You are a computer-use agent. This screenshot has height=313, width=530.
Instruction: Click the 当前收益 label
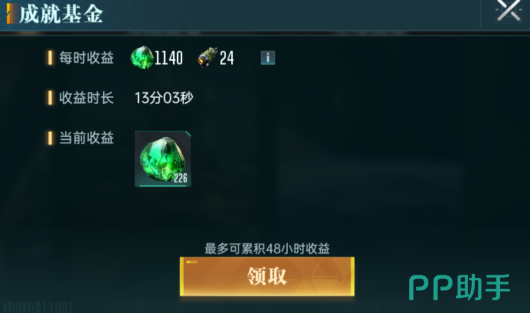click(87, 138)
